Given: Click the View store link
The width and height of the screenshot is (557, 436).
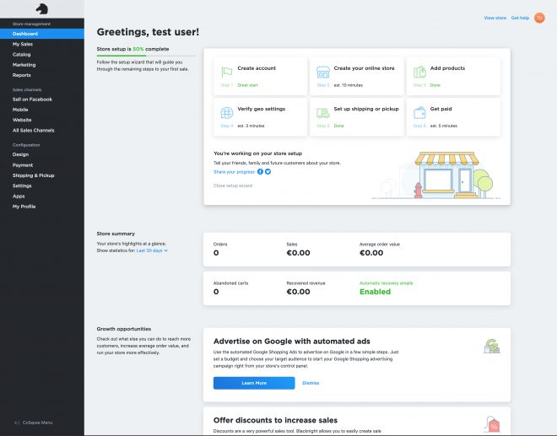Looking at the screenshot, I should [x=495, y=18].
